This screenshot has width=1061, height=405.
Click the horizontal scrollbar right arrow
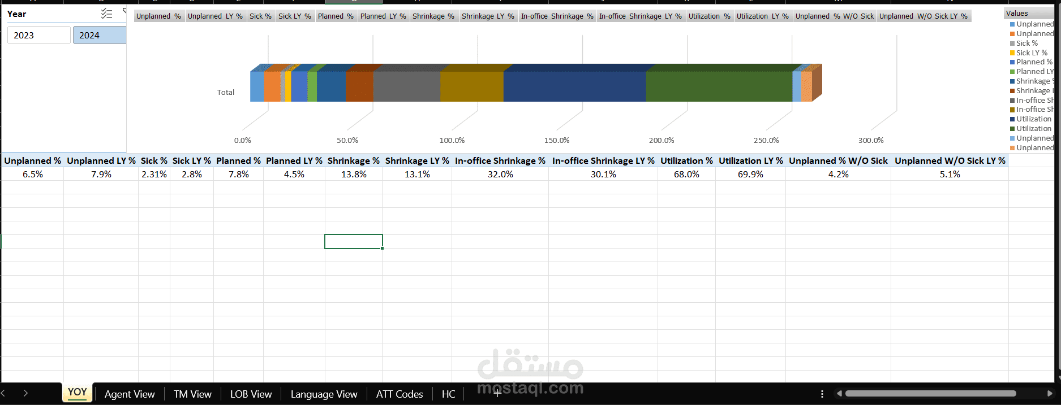pos(1050,394)
